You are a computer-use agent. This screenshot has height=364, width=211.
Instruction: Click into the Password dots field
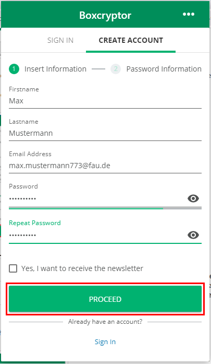(97, 199)
